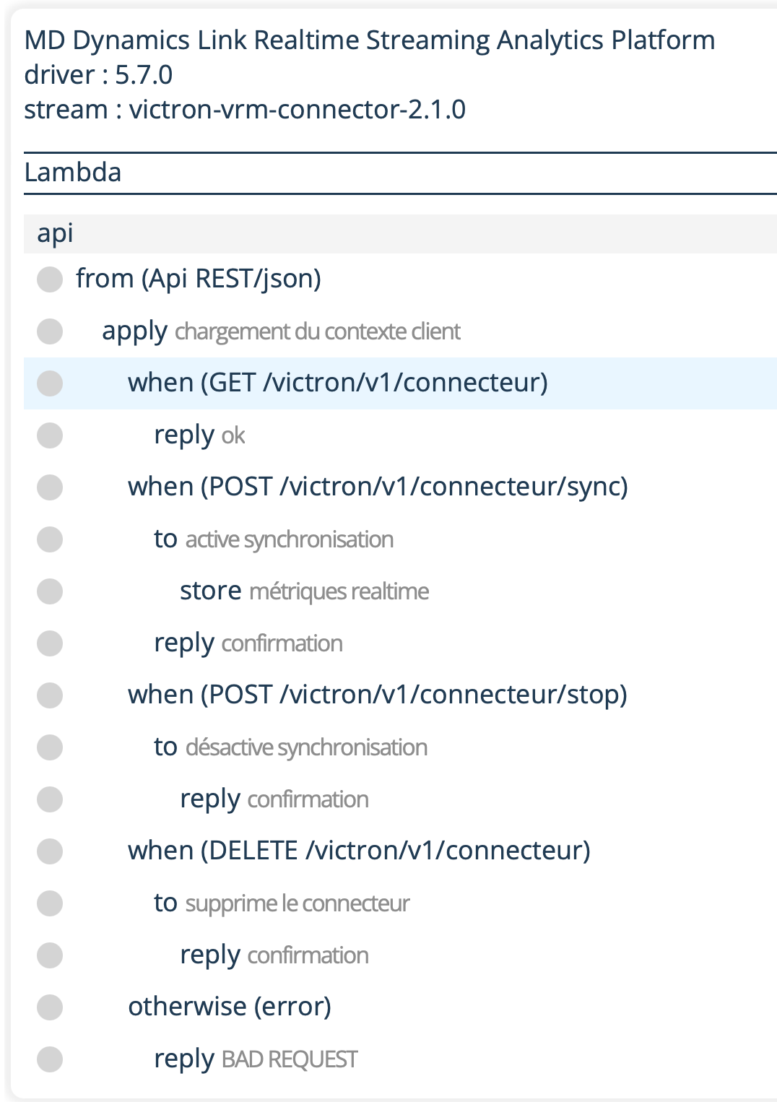The width and height of the screenshot is (777, 1102).
Task: Click gray circle next to 'to désactive synchronisation'
Action: pyautogui.click(x=50, y=747)
